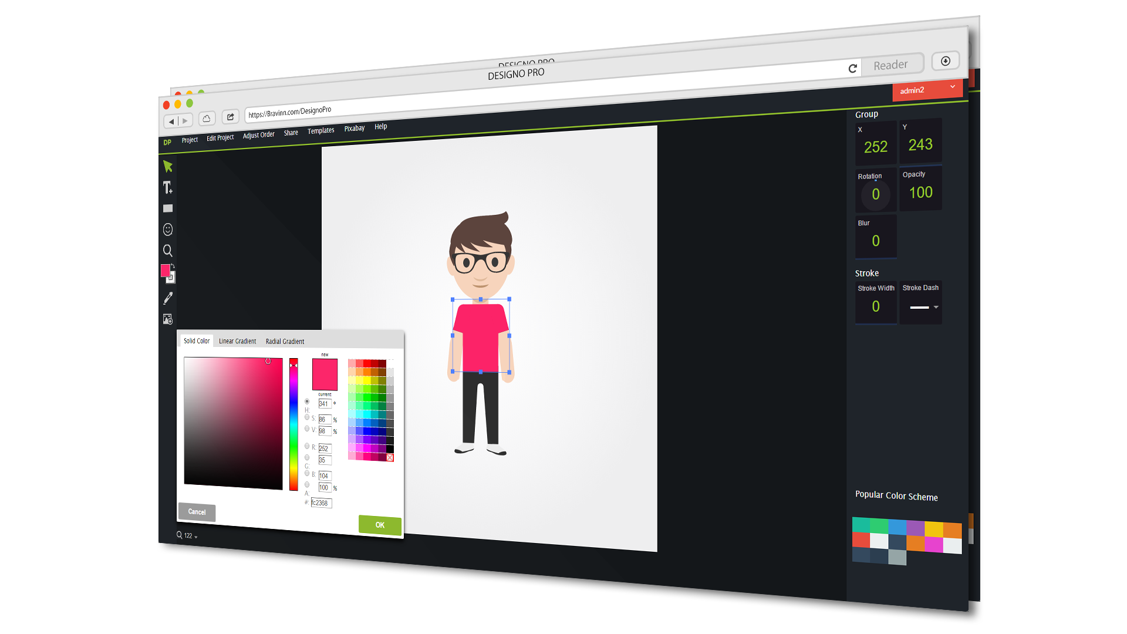Open the admin2 user dropdown
1127x634 pixels.
(x=927, y=90)
